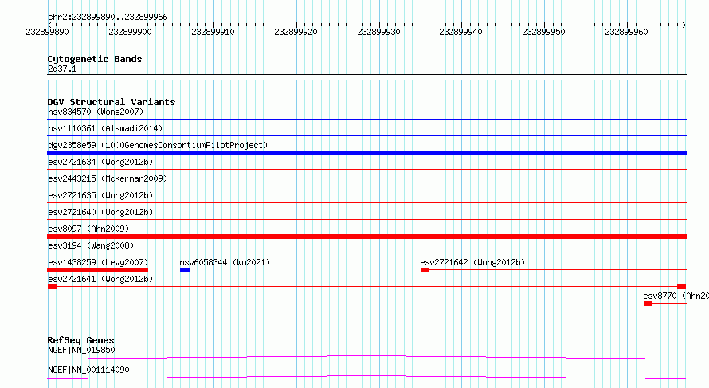Click the red start block of esv2721642

425,270
